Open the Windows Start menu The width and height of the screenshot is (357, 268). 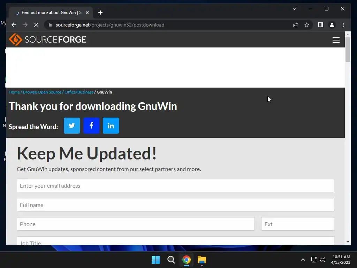(156, 260)
